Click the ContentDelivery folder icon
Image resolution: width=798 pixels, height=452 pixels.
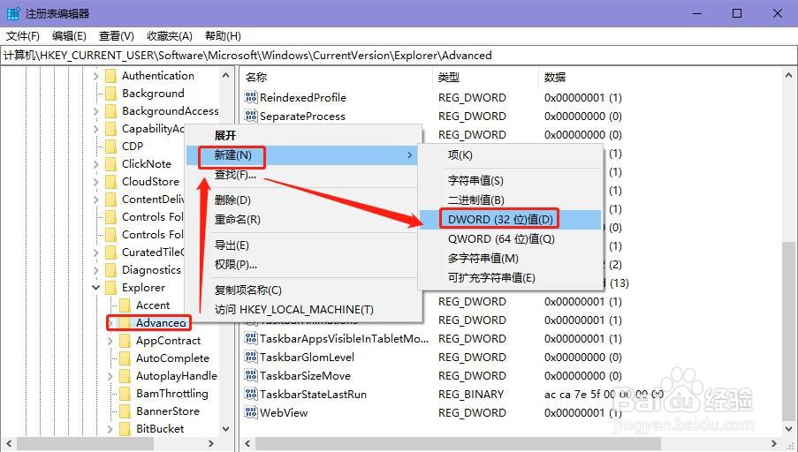tap(110, 200)
